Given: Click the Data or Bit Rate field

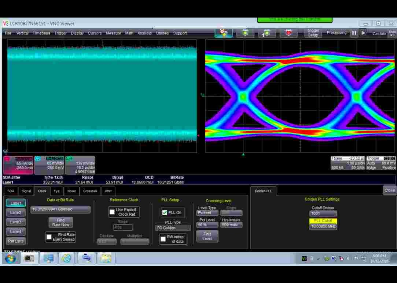Looking at the screenshot, I should coord(60,209).
